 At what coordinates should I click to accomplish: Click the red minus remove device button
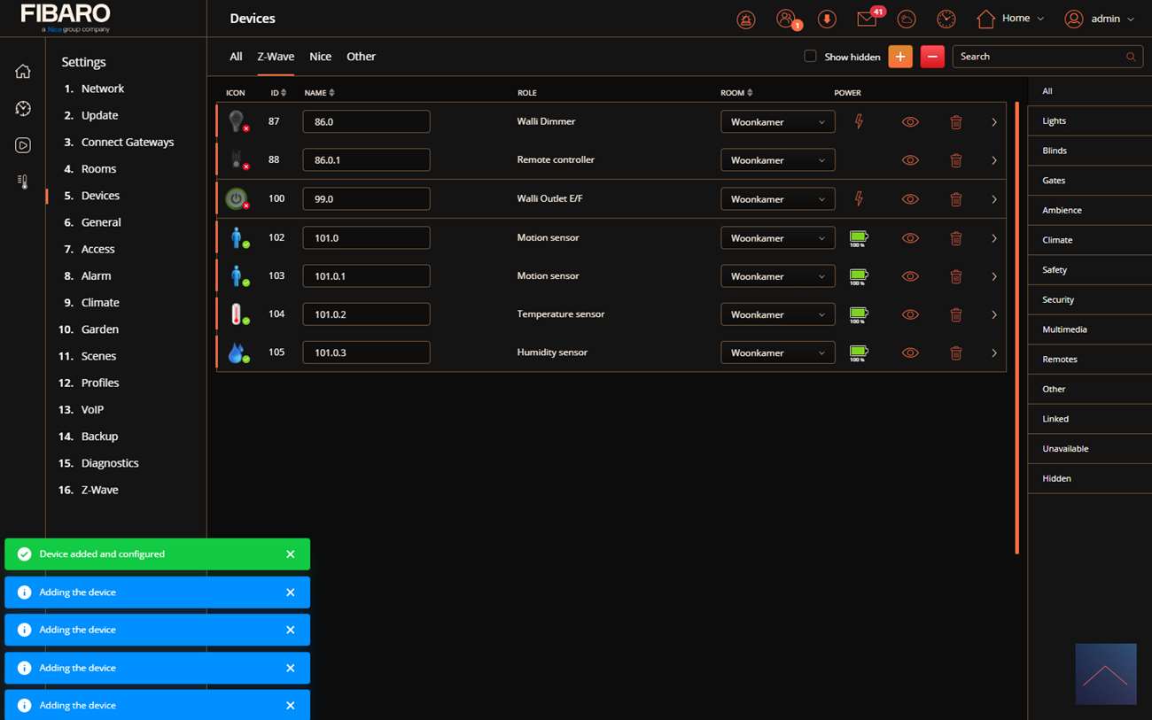click(932, 57)
